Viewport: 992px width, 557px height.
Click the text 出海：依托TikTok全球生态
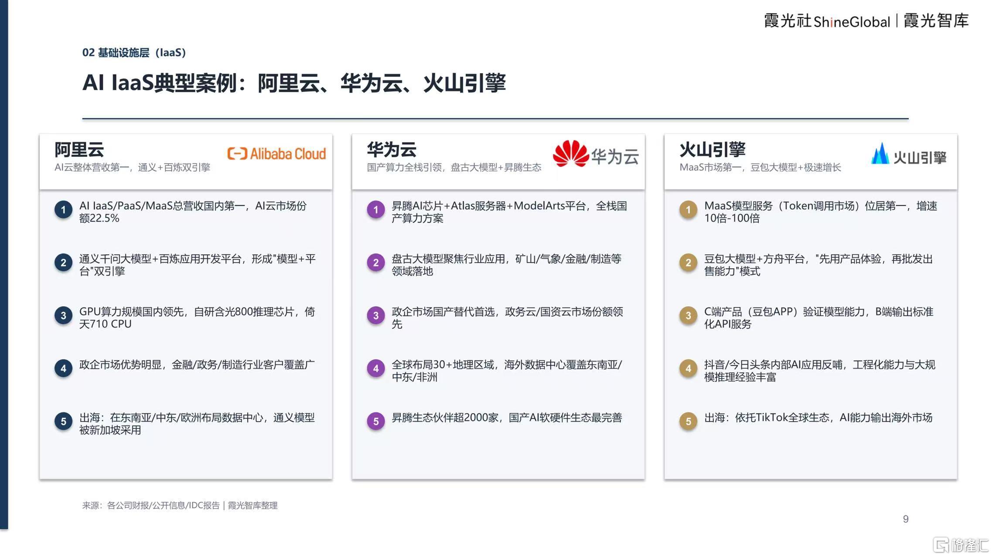[818, 418]
